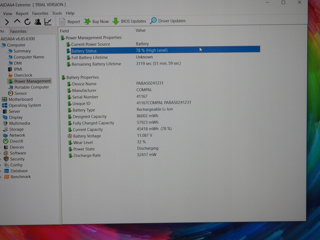Select Remaining Battery Lifetime row
Screen dimensions: 320x240
163,64
